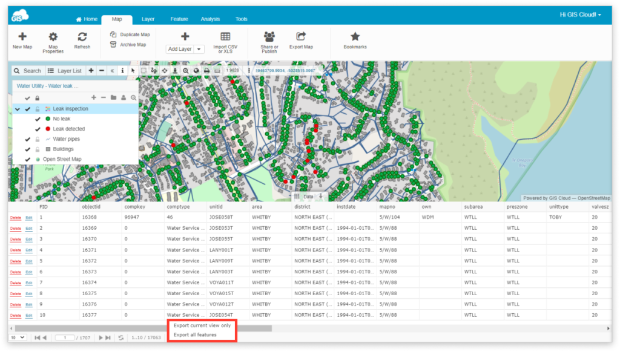Click the street view person tool
Image resolution: width=620 pixels, height=352 pixels.
[175, 71]
